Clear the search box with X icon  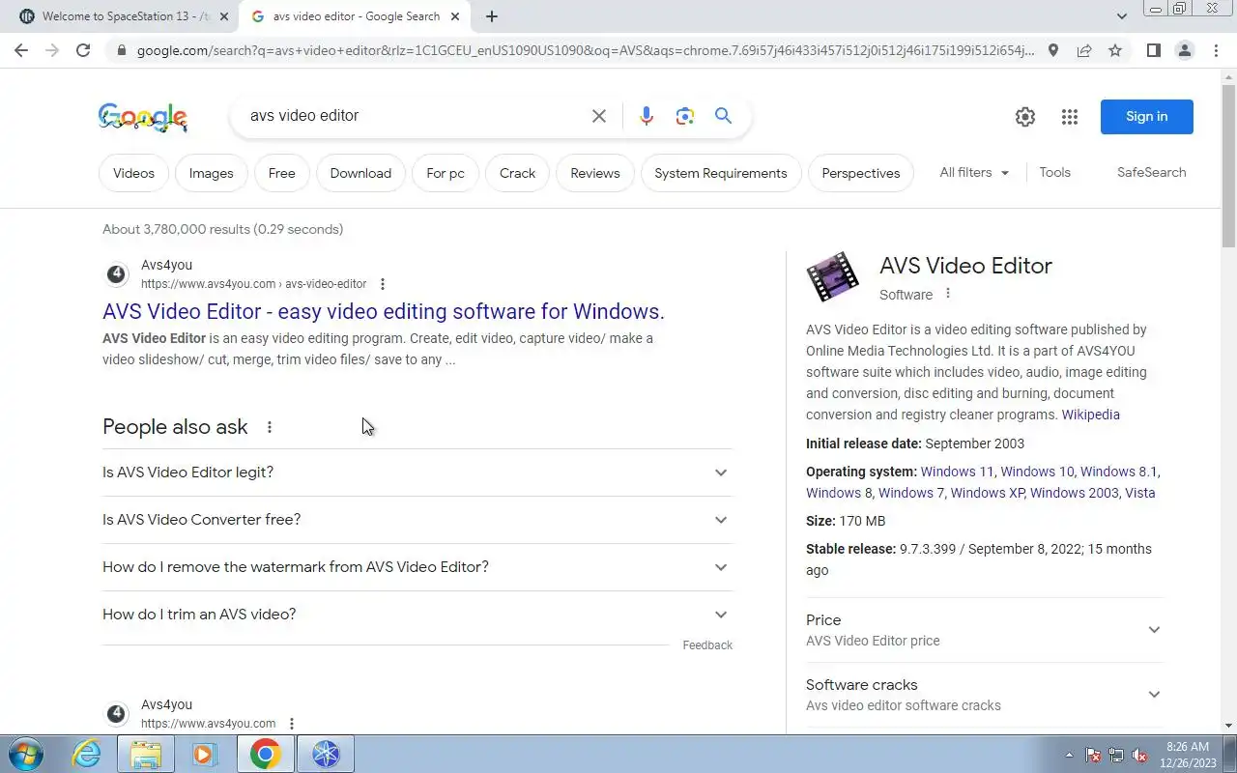(599, 116)
